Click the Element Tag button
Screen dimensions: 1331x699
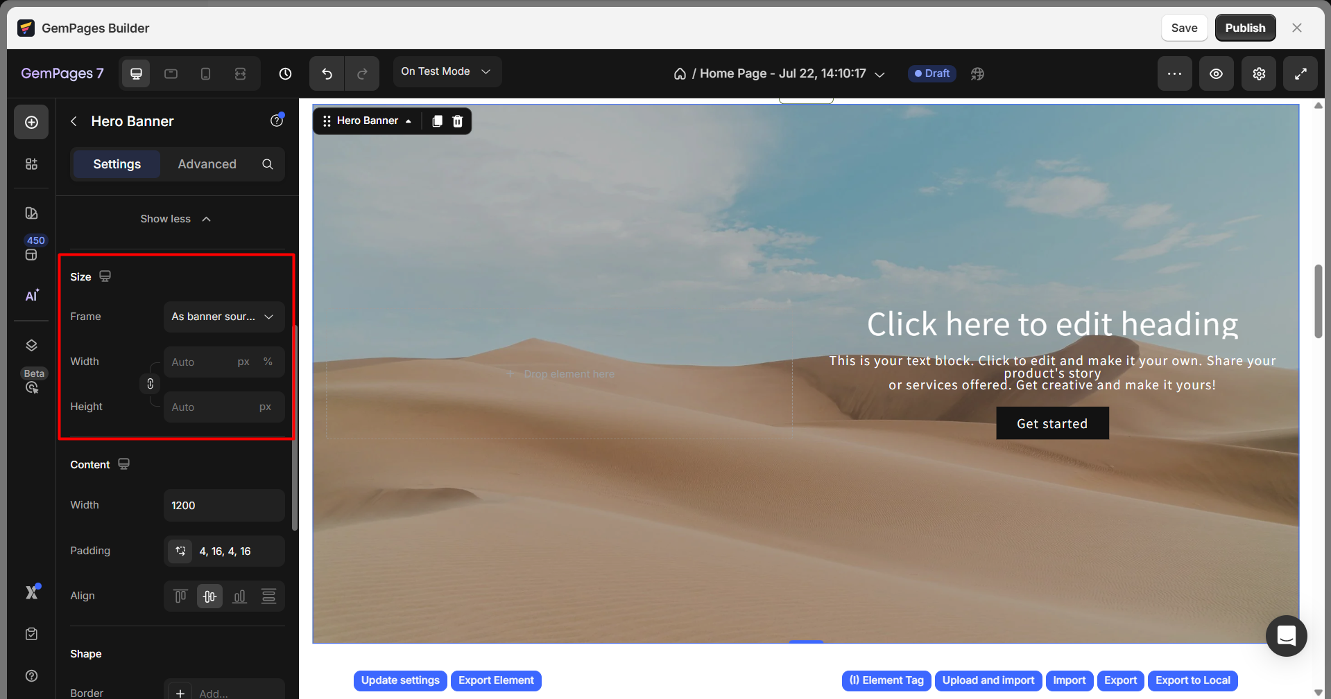[886, 680]
